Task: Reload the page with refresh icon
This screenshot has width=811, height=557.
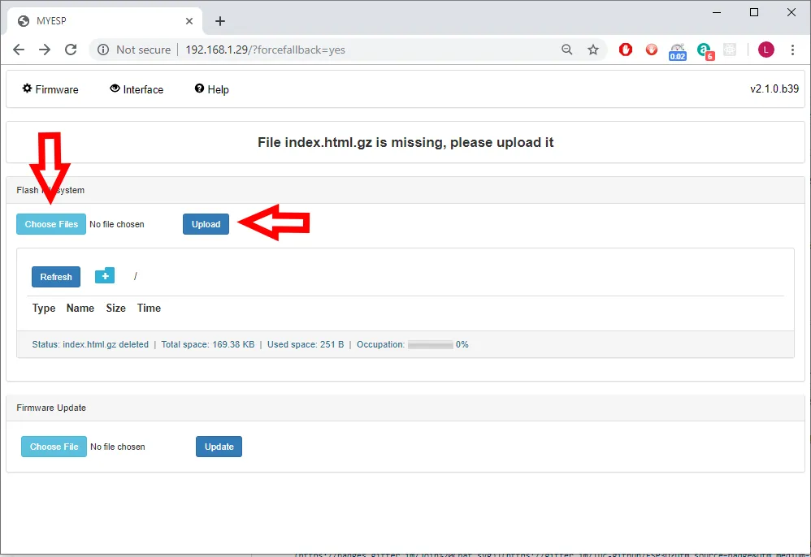Action: 71,50
